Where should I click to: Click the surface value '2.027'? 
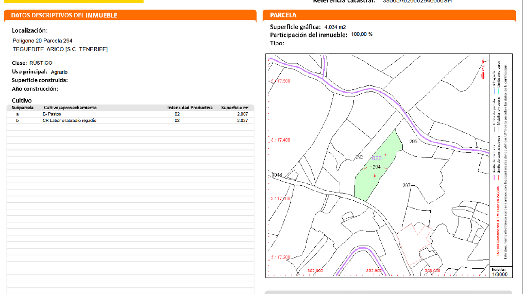(x=242, y=121)
